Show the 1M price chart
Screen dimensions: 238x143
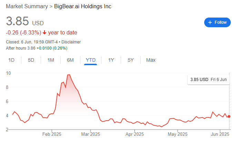coord(51,60)
